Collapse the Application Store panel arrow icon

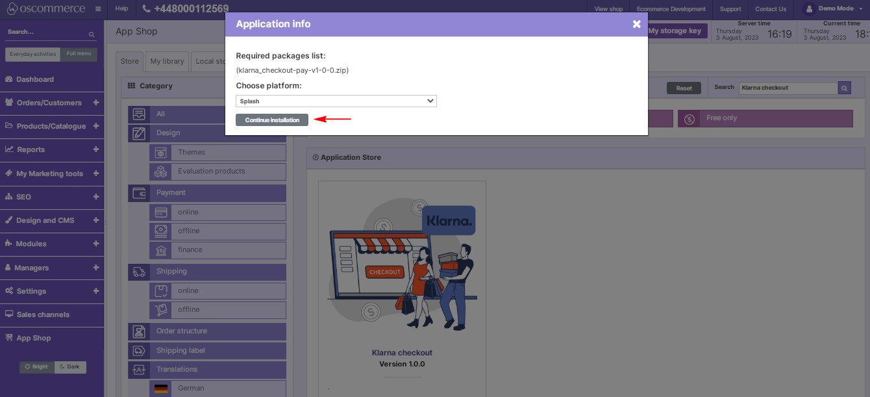pyautogui.click(x=316, y=157)
